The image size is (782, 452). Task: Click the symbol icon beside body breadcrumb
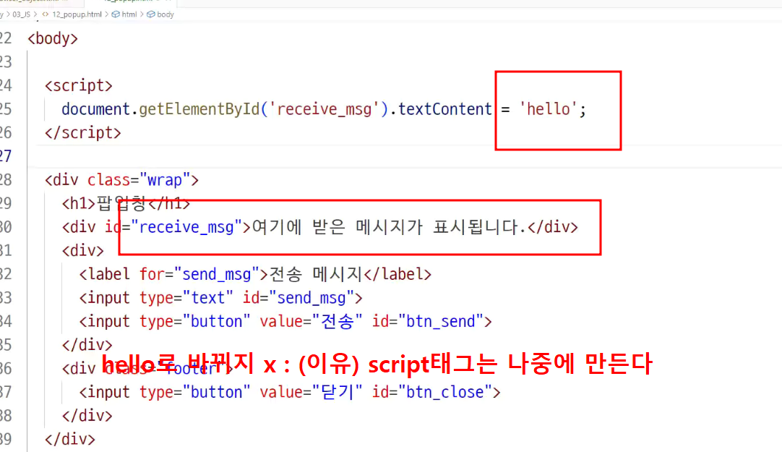pyautogui.click(x=150, y=14)
